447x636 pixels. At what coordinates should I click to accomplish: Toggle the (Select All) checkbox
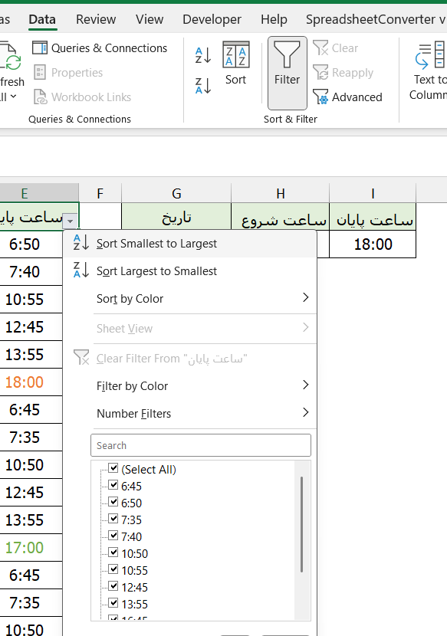click(113, 468)
